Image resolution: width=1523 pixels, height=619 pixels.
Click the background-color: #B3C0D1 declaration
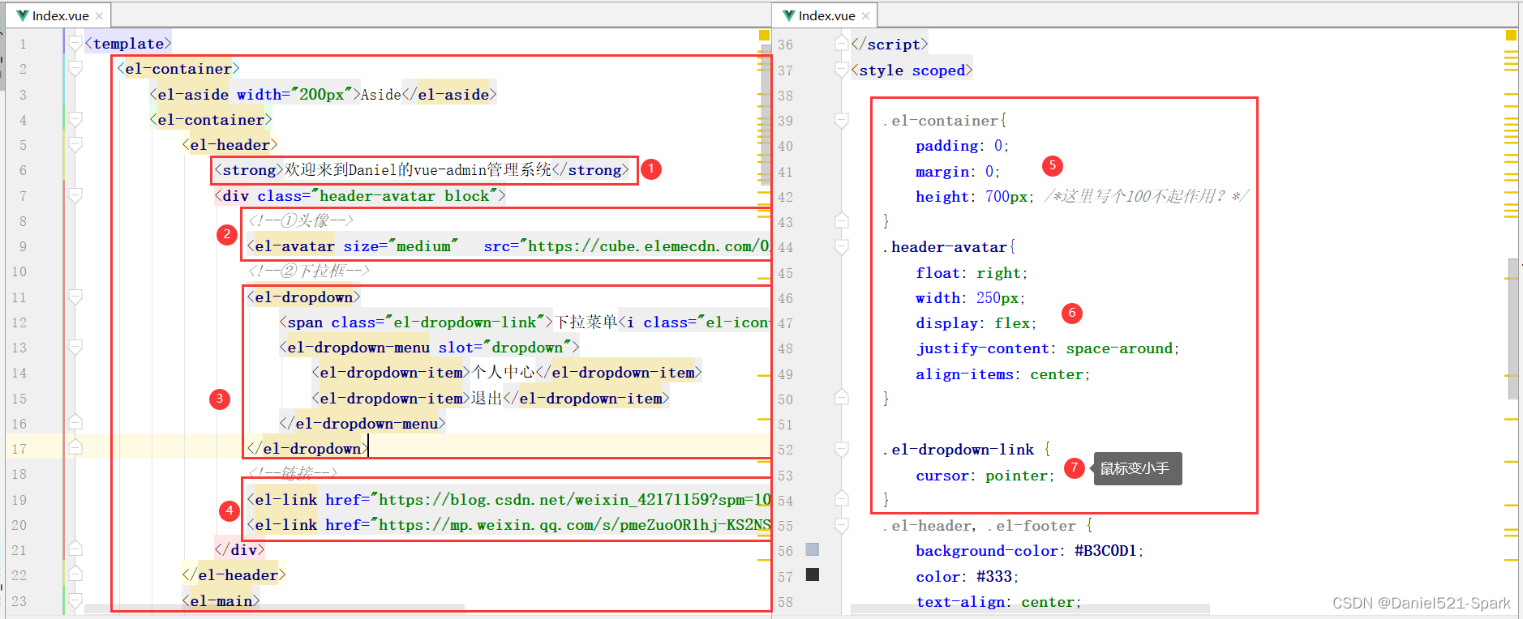[1030, 551]
